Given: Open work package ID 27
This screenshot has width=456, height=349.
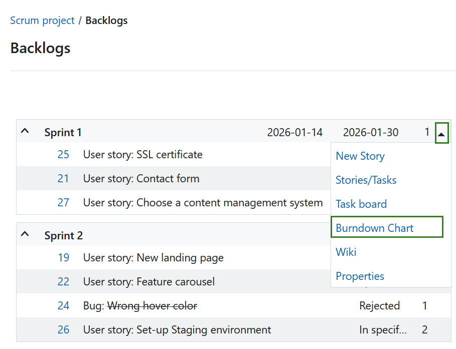Looking at the screenshot, I should (63, 203).
